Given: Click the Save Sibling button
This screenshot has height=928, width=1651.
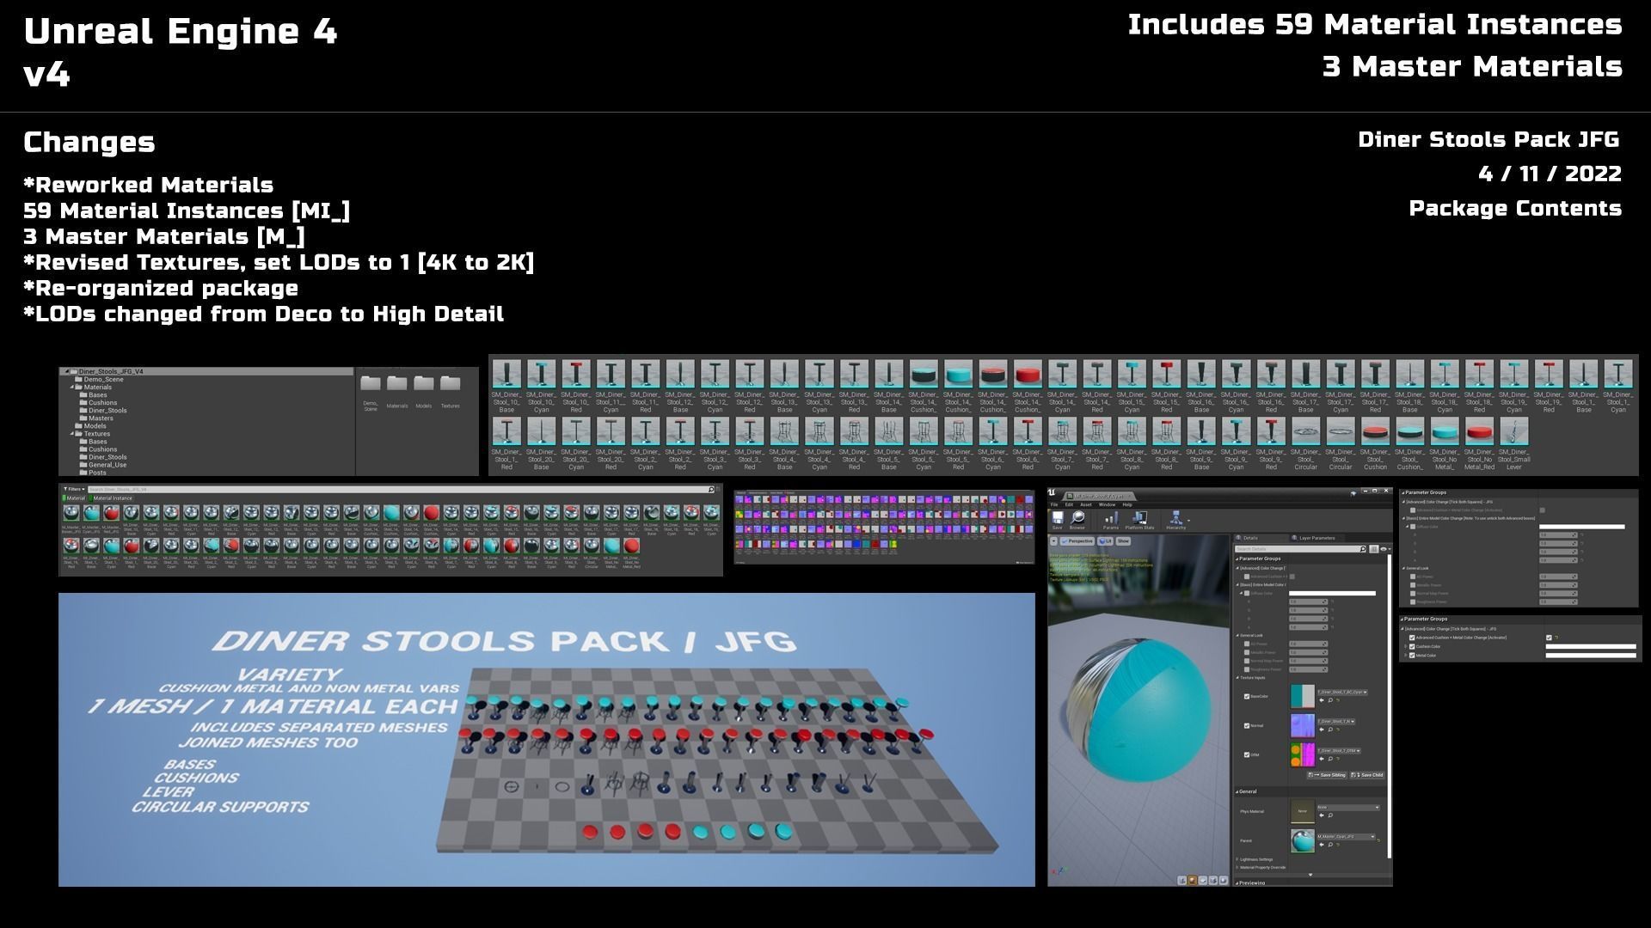Looking at the screenshot, I should coord(1327,775).
